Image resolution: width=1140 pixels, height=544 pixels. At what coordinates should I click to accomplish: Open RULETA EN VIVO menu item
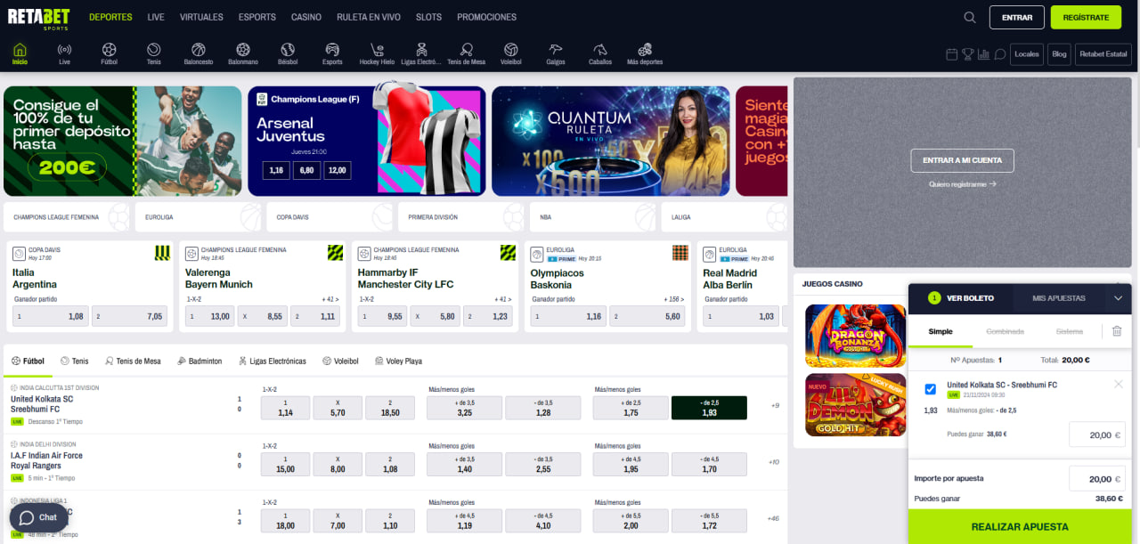[369, 17]
